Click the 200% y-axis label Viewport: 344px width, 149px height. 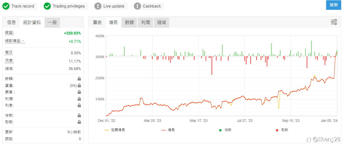pyautogui.click(x=100, y=78)
